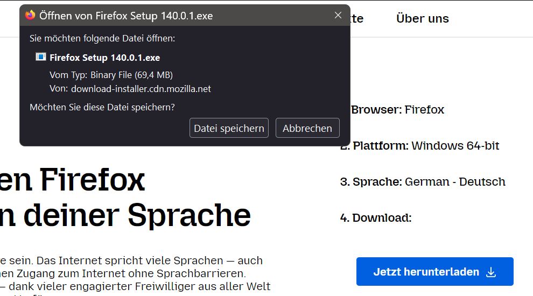Click the Browser: Firefox step
Screen dimensions: 533x296
[x=398, y=110]
